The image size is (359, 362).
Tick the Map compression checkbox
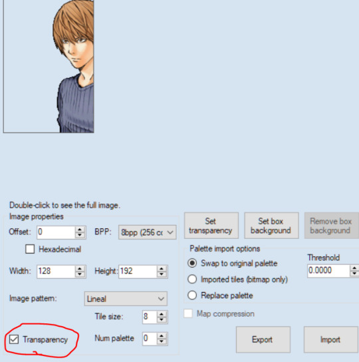point(188,313)
